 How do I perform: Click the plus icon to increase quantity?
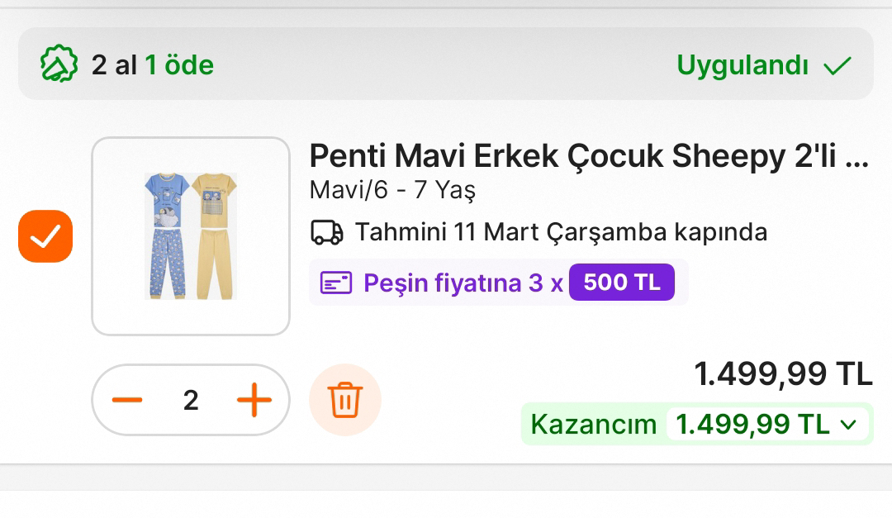(x=254, y=400)
